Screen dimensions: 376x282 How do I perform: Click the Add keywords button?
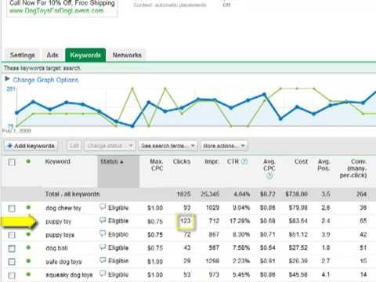coord(31,146)
